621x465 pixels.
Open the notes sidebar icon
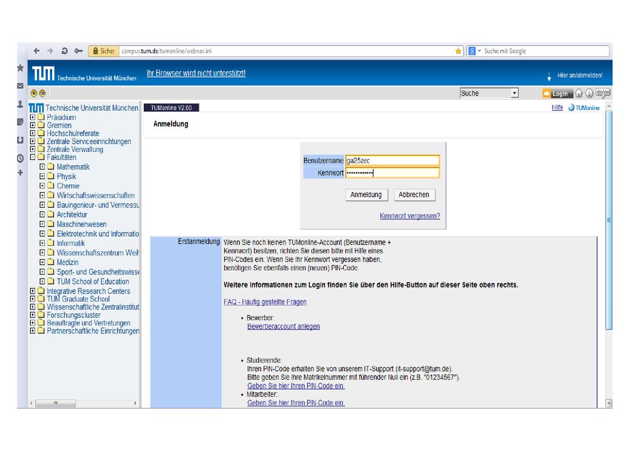(x=20, y=122)
